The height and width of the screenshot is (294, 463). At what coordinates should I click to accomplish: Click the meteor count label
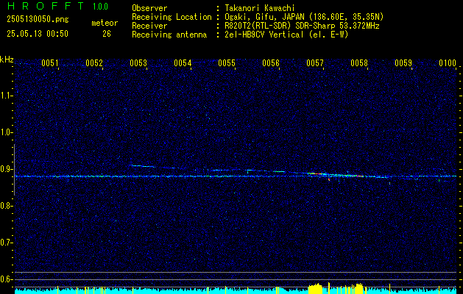[x=105, y=23]
